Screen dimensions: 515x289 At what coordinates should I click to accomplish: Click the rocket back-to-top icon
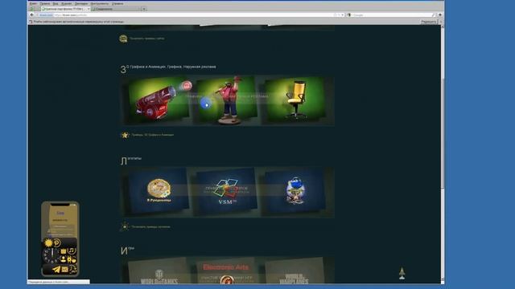pyautogui.click(x=402, y=274)
